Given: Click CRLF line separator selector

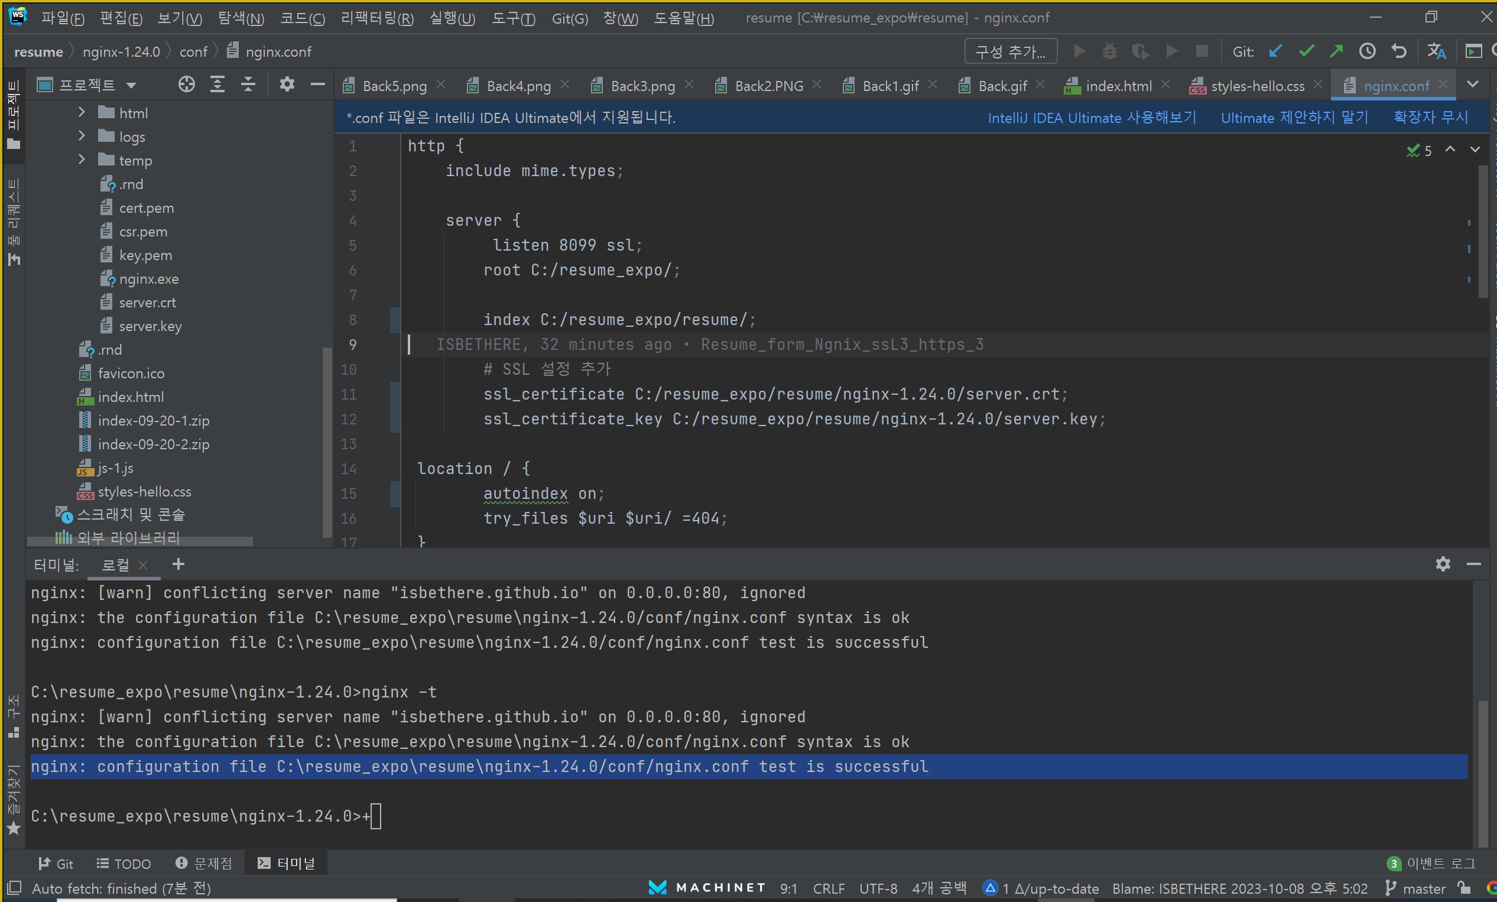Looking at the screenshot, I should point(829,888).
